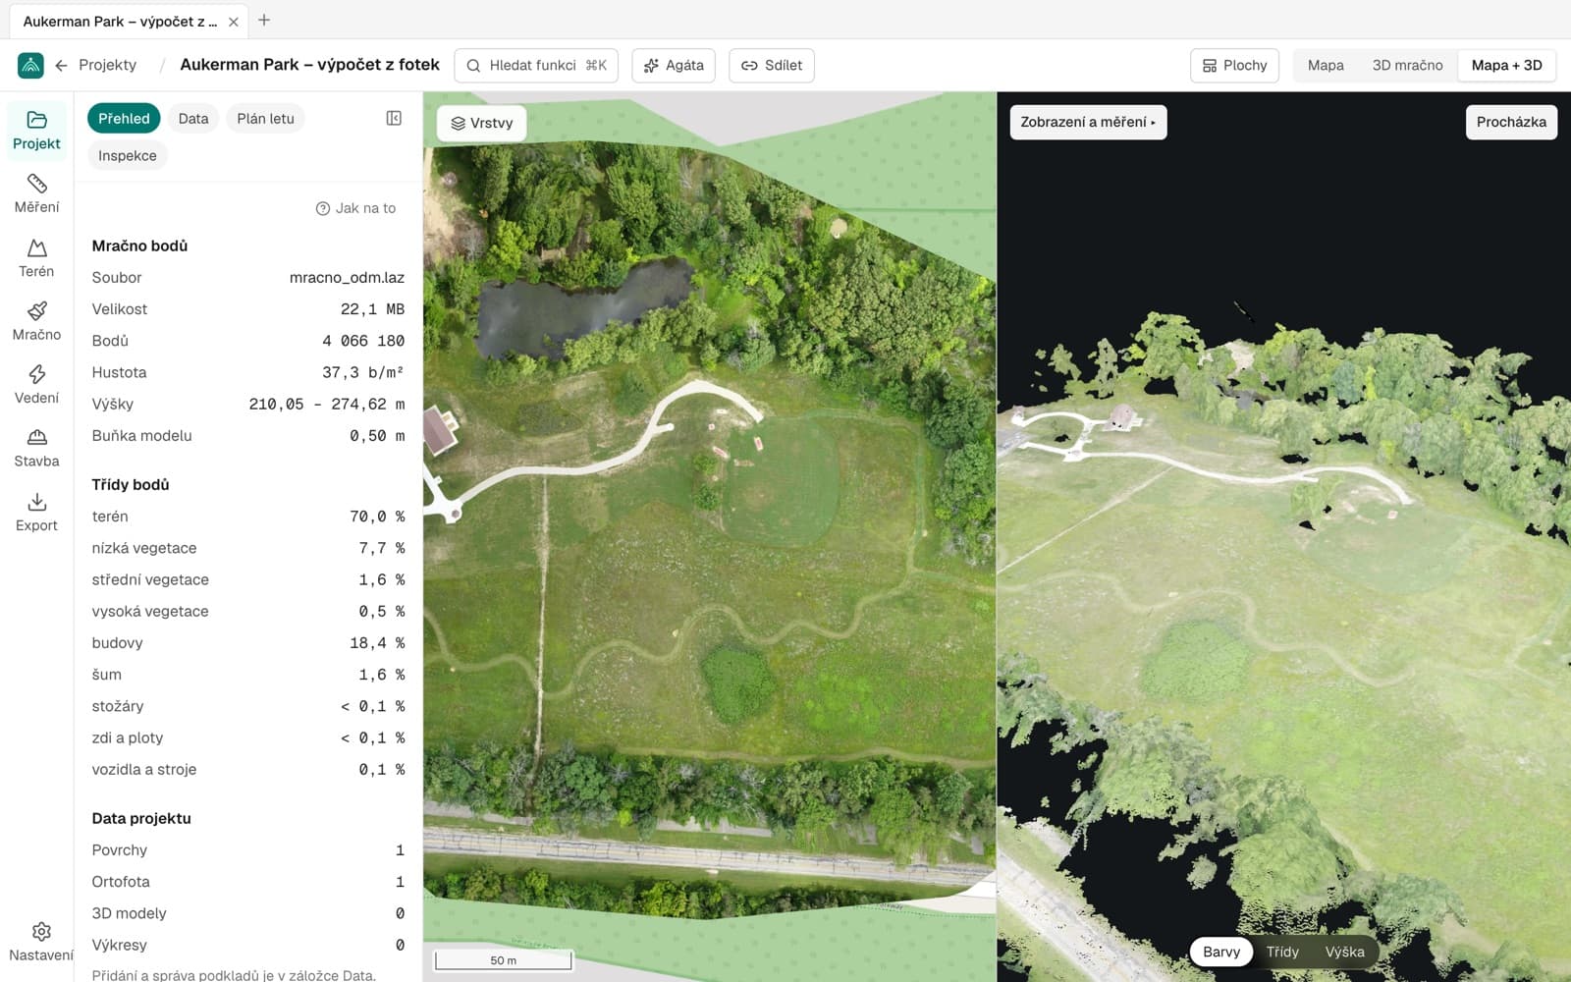The height and width of the screenshot is (982, 1571).
Task: Select the Inspekce tab
Action: (x=127, y=155)
